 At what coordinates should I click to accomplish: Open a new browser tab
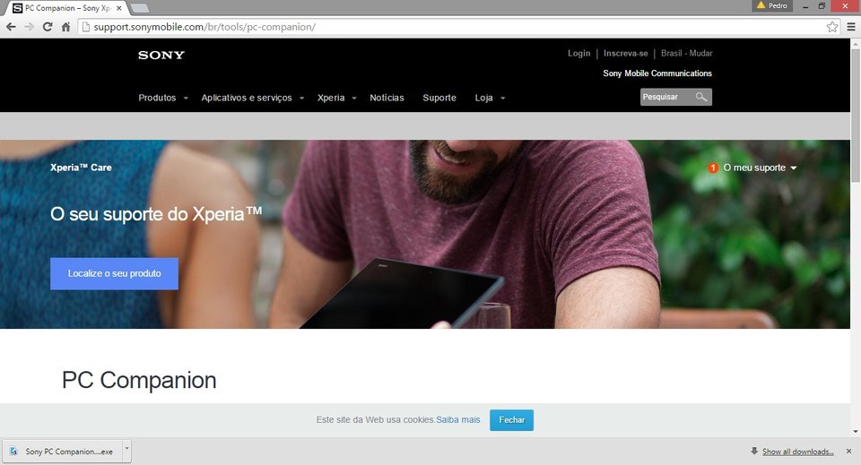coord(140,8)
